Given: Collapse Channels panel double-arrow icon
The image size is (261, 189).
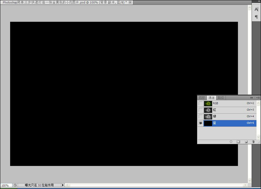Looking at the screenshot, I should coord(252,98).
